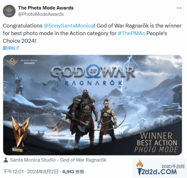Open the three-dot more options menu
The width and height of the screenshot is (187, 178).
tap(179, 8)
